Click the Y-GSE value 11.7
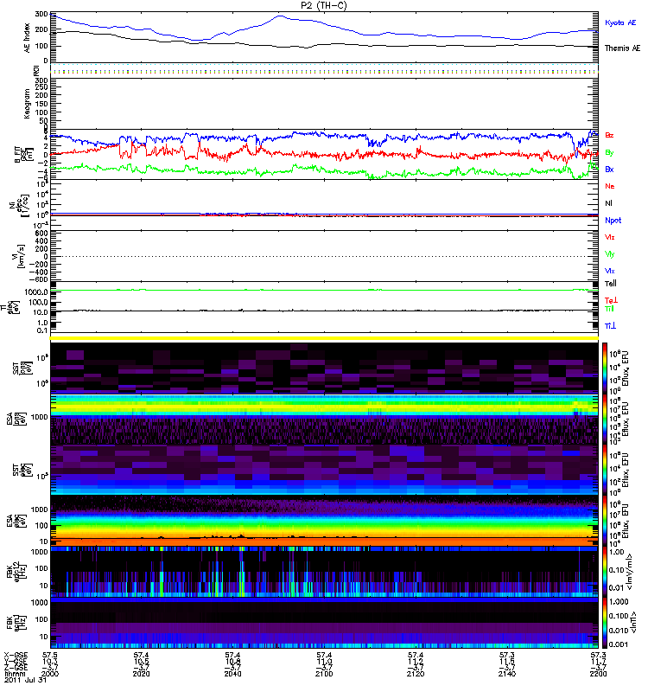 [x=598, y=662]
